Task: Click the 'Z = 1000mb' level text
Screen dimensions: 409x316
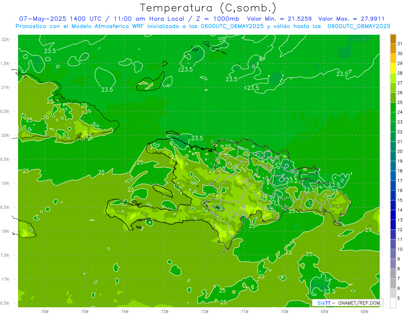Action: point(218,19)
